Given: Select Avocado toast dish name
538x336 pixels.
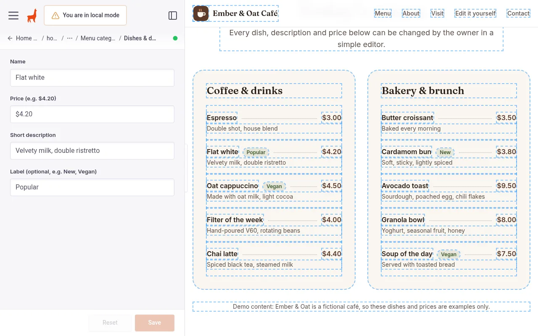Looking at the screenshot, I should coord(405,186).
